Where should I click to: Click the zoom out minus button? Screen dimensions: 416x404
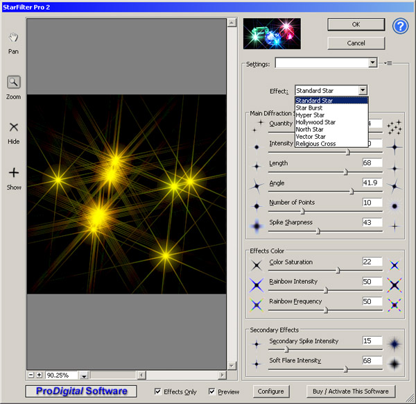coord(31,375)
